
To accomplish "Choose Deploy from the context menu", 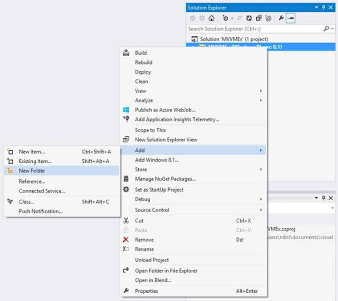I will point(193,72).
